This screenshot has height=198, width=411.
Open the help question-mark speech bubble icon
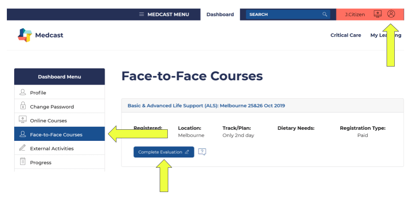point(202,152)
